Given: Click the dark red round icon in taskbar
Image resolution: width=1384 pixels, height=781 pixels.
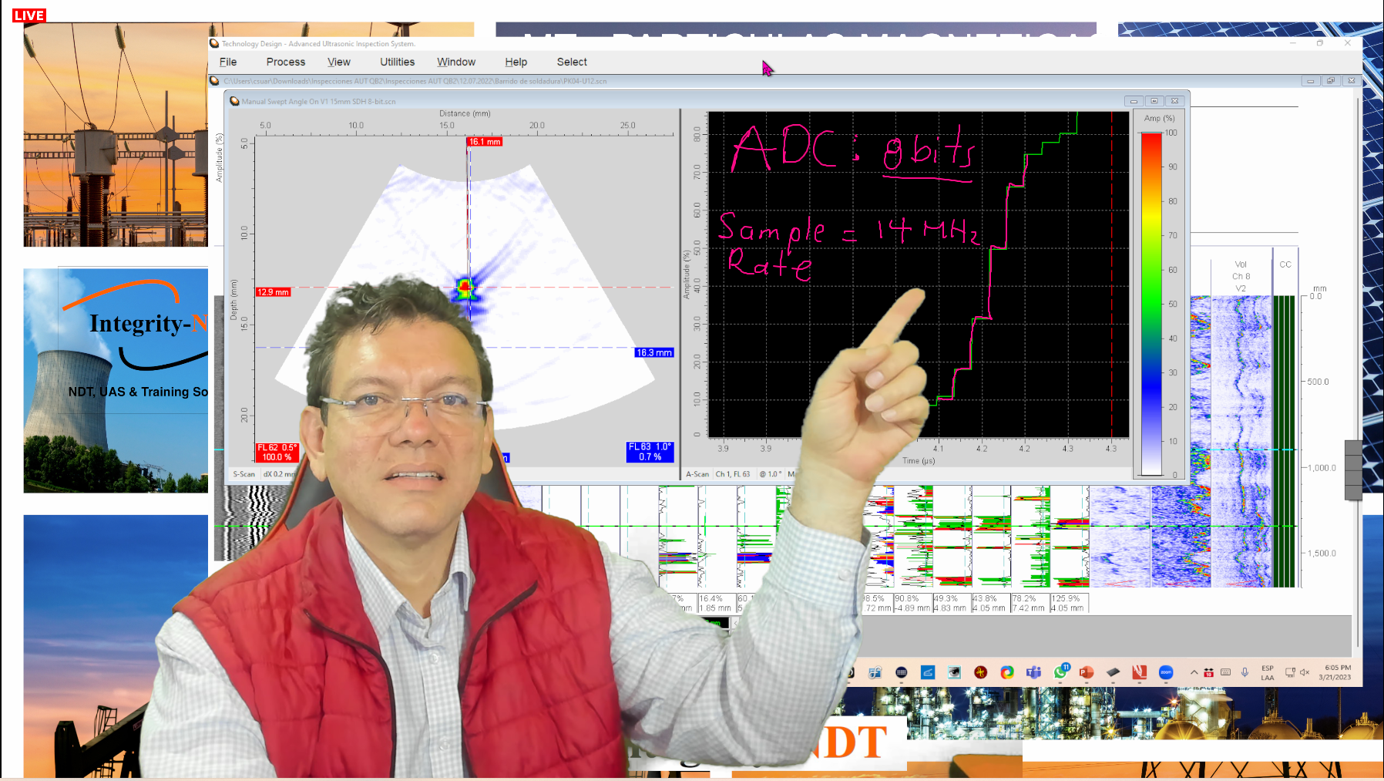Looking at the screenshot, I should click(980, 672).
